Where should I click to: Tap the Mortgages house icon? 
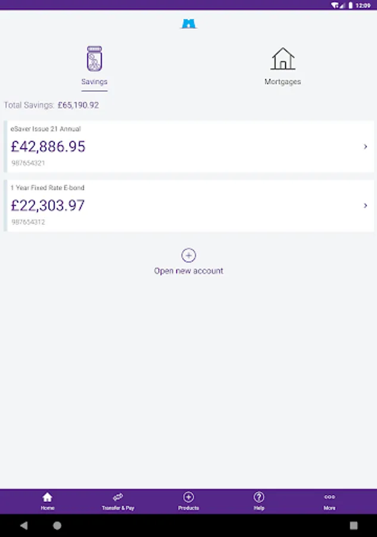(283, 58)
